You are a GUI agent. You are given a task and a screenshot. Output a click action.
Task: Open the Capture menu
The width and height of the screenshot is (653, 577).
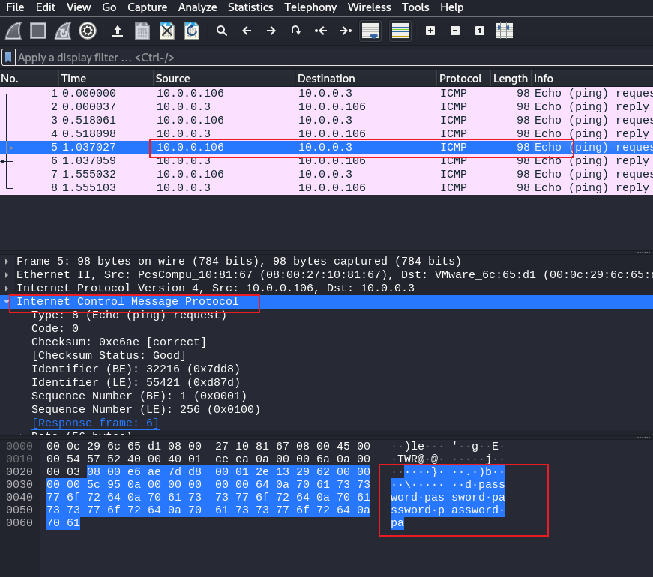[148, 7]
